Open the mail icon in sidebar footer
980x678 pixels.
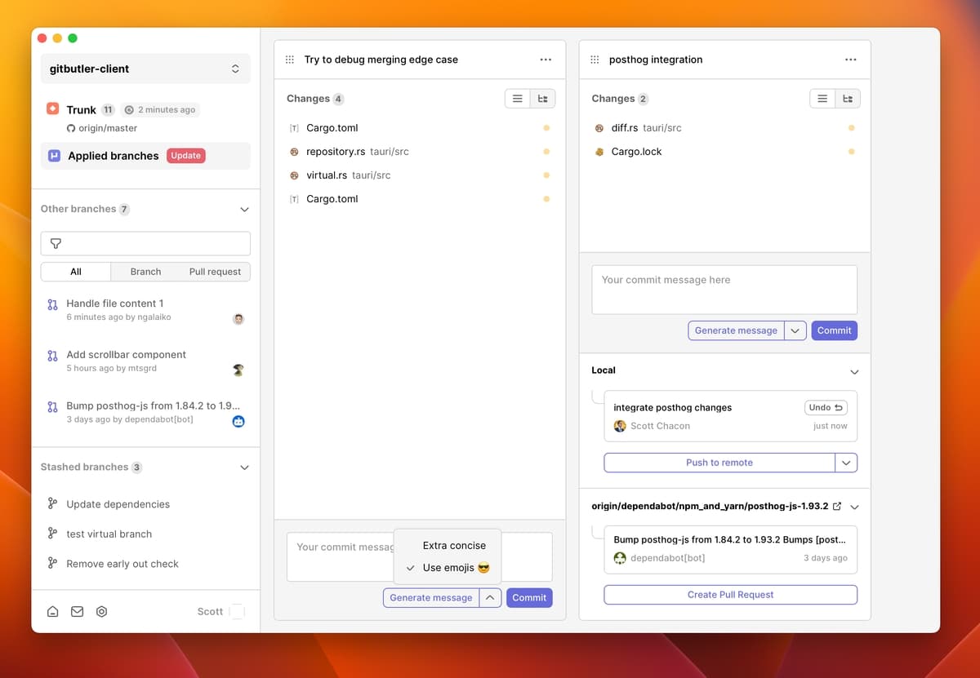coord(78,611)
